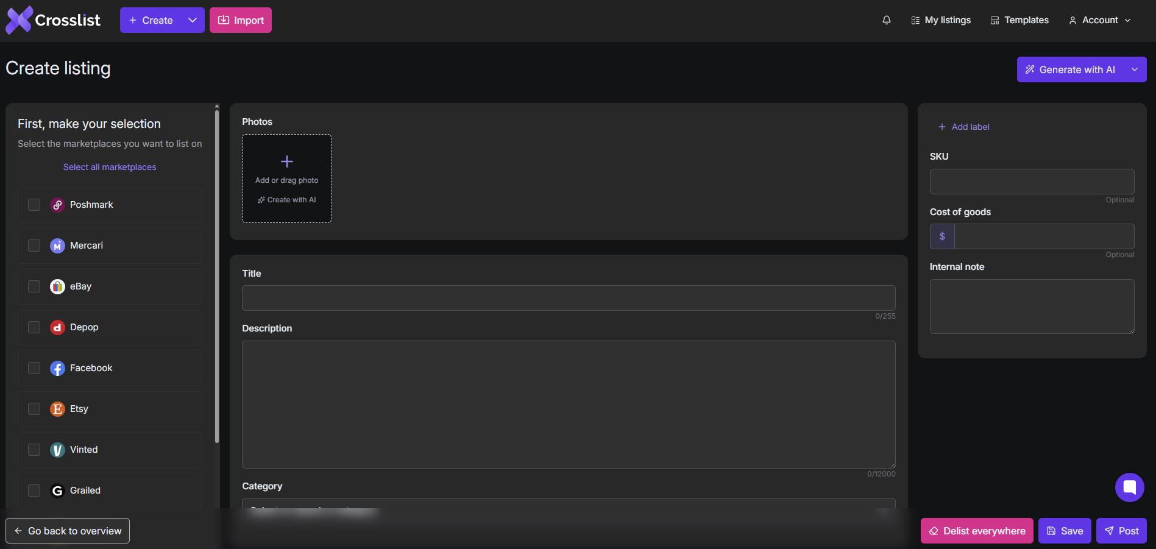
Task: Enable the eBay marketplace checkbox
Action: [x=34, y=286]
